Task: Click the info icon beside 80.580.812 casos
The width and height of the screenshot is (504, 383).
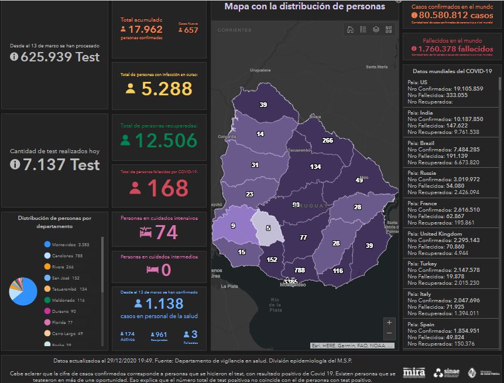Action: click(x=414, y=14)
